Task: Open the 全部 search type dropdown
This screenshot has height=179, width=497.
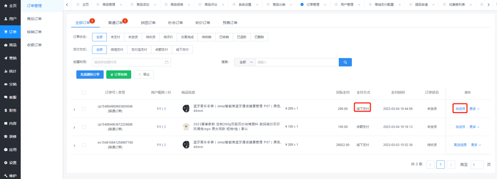Action: [x=245, y=62]
